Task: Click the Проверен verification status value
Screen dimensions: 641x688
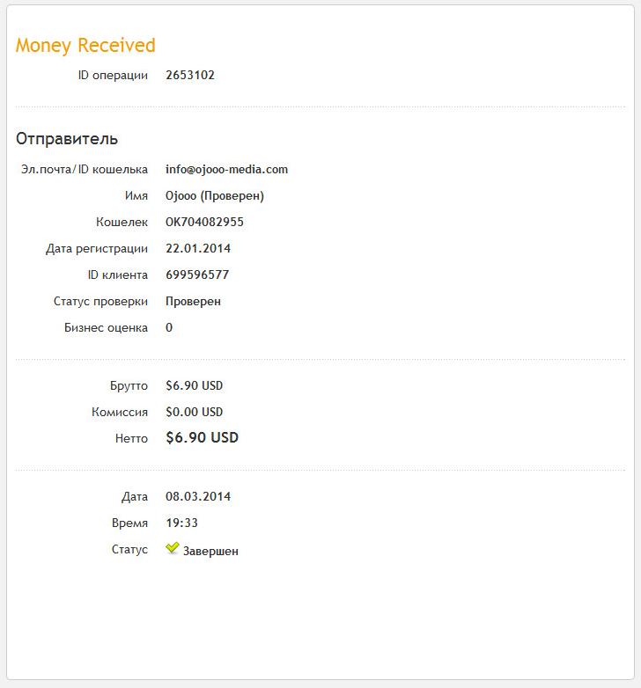Action: click(x=193, y=301)
